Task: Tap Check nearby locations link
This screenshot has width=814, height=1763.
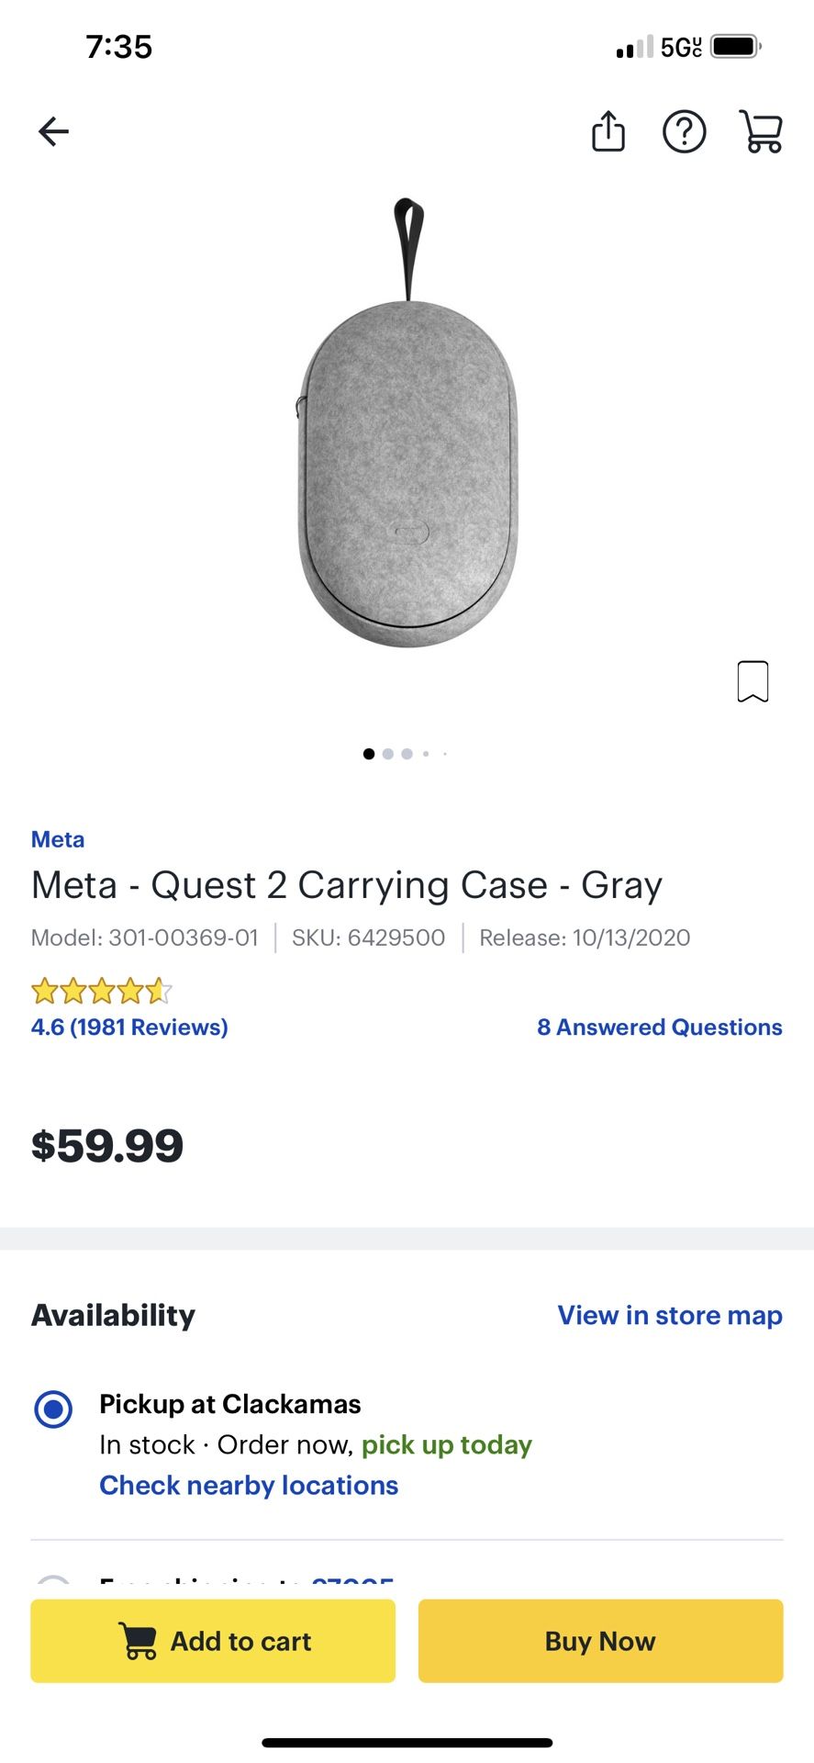Action: point(249,1485)
